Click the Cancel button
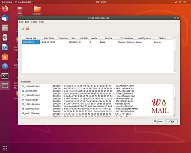Screen dimensions: 191x153 [x=159, y=121]
